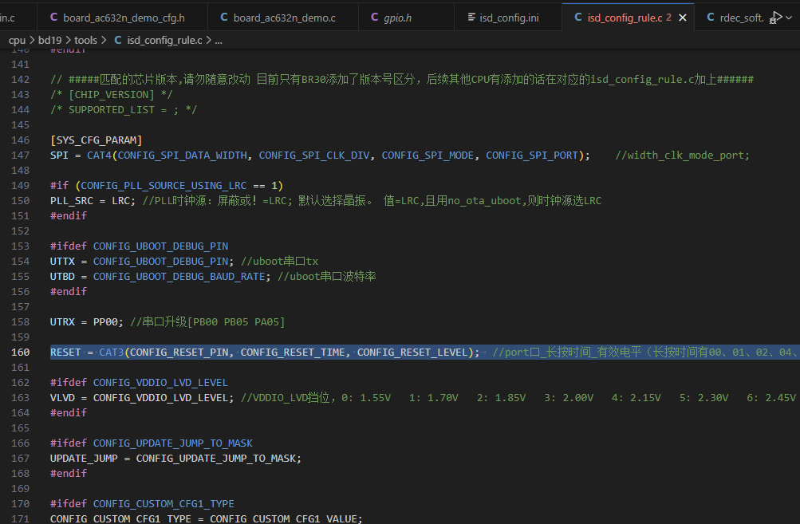Screen dimensions: 800x524
Task: Click the C icon on the rdec_soft tab
Action: (710, 18)
